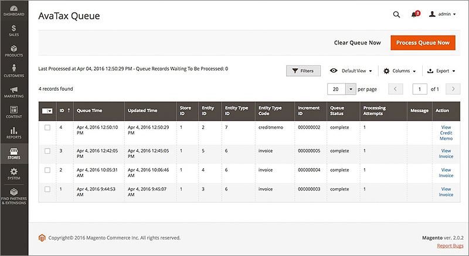469x256 pixels.
Task: Open View Invoice for increment 000000004
Action: click(446, 173)
